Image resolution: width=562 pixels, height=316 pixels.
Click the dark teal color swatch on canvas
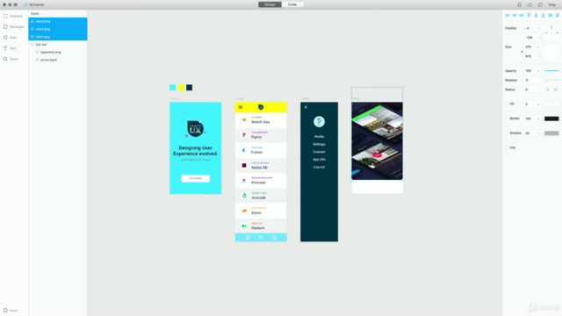(190, 88)
